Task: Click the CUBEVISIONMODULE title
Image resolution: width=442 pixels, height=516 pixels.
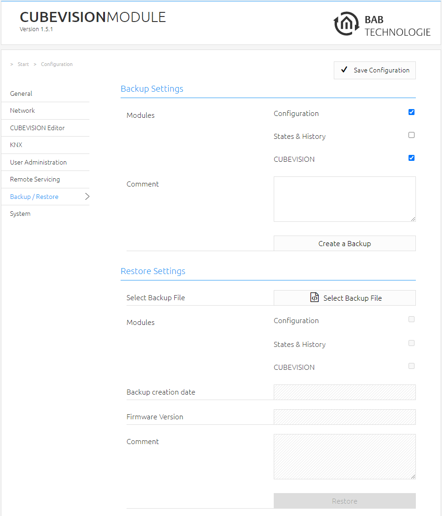Action: click(x=93, y=17)
